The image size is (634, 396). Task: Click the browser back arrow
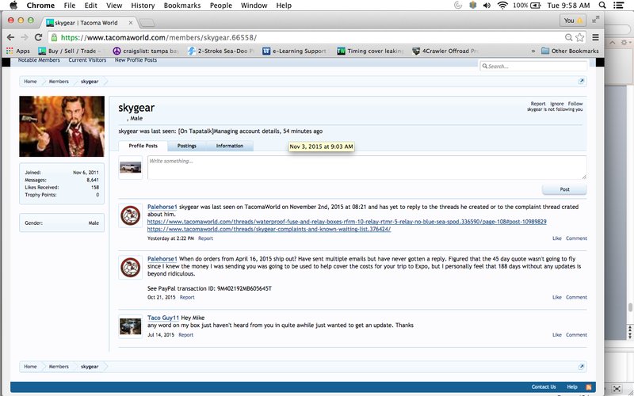coord(10,37)
